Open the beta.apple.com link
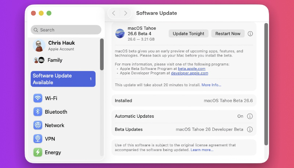 pyautogui.click(x=191, y=69)
